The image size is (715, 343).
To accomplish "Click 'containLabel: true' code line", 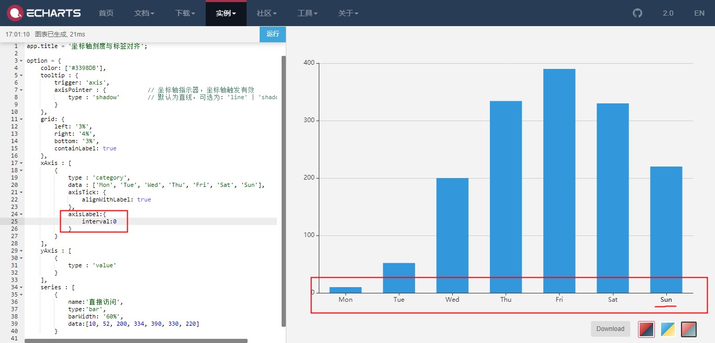I will [85, 148].
